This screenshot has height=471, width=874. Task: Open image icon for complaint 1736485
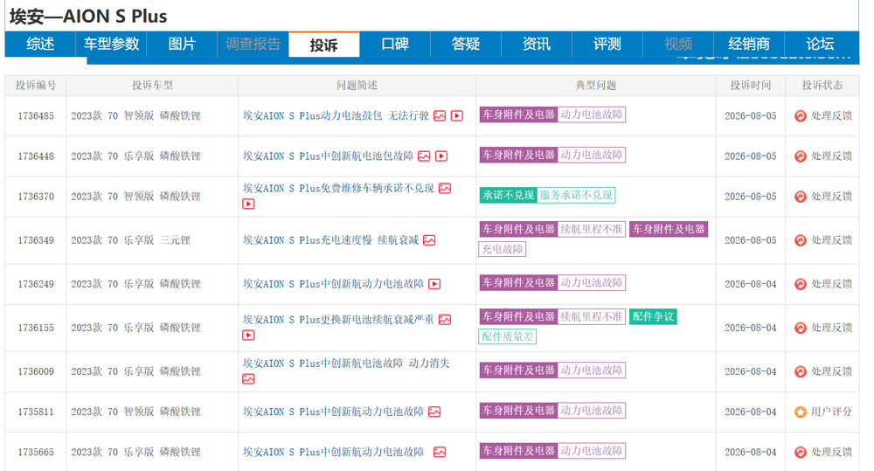tap(440, 116)
